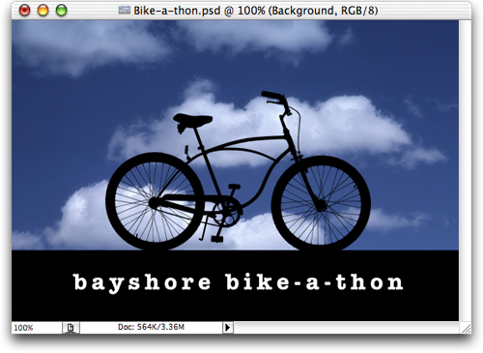The image size is (483, 353).
Task: Click the bicycle handlebar grip
Action: (x=272, y=96)
